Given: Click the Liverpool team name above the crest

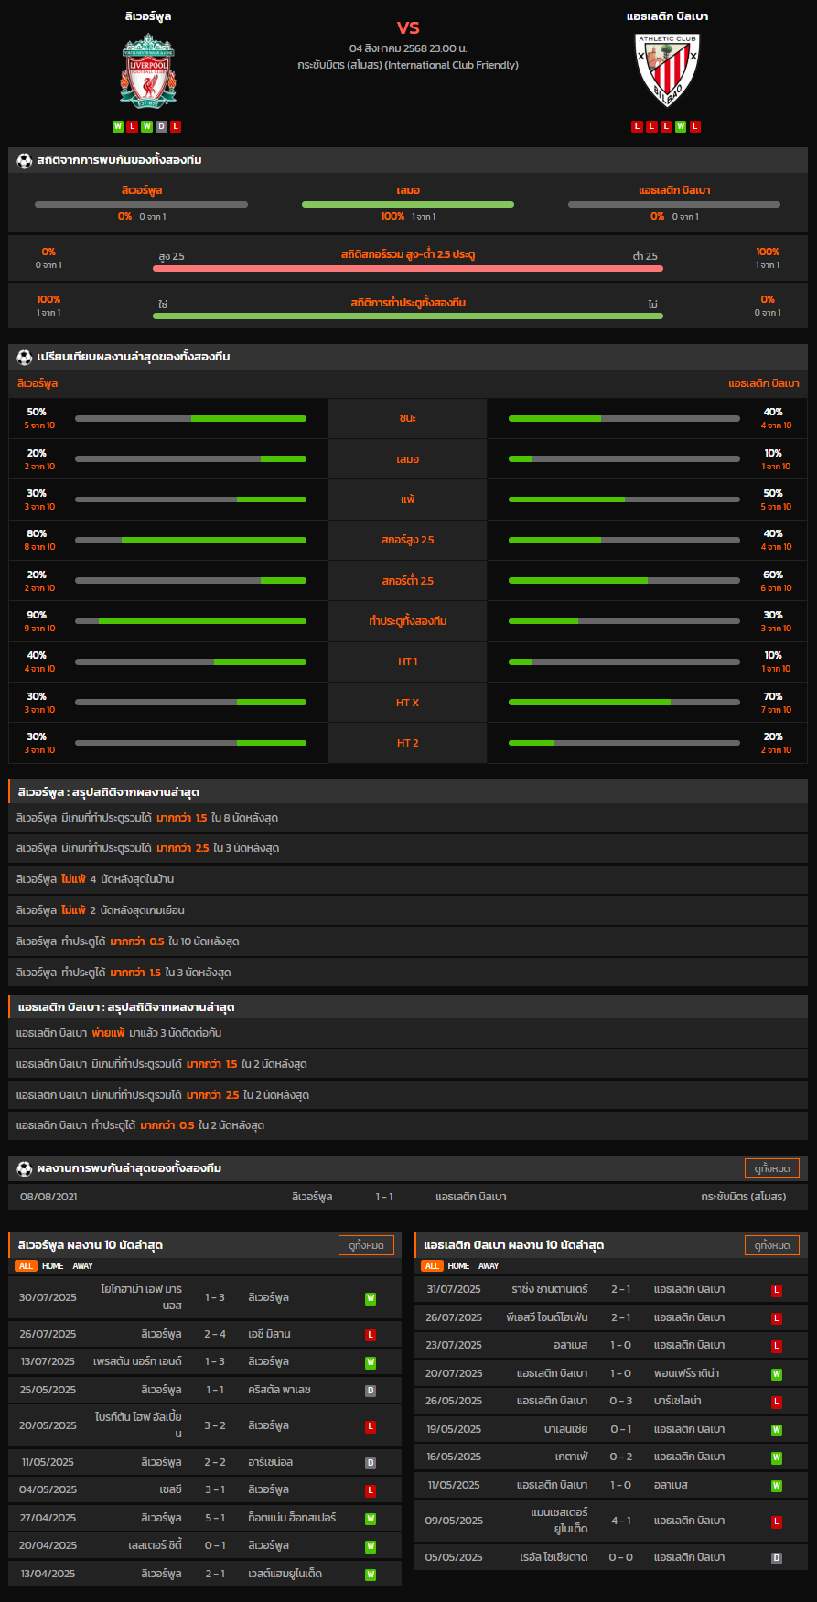Looking at the screenshot, I should [x=148, y=16].
